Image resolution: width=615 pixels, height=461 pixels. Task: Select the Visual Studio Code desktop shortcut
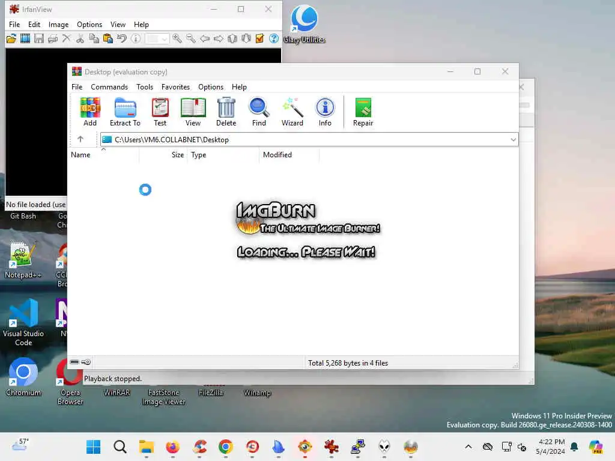[23, 322]
